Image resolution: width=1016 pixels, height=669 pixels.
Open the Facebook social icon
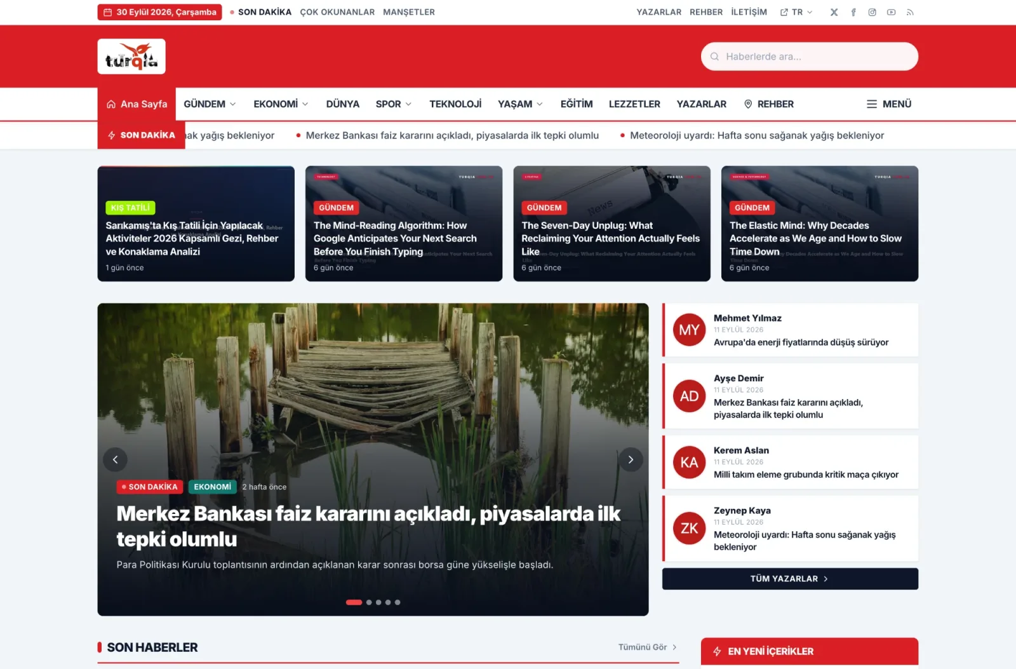coord(853,12)
